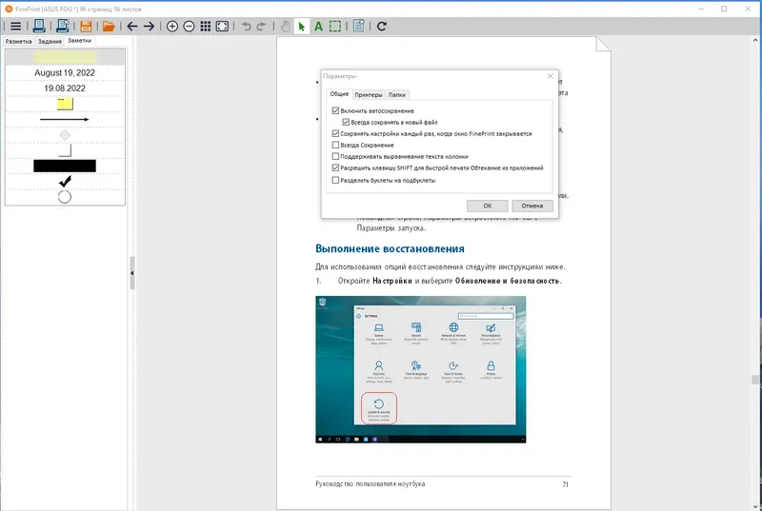Click the scrollbar up arrow

(x=756, y=41)
